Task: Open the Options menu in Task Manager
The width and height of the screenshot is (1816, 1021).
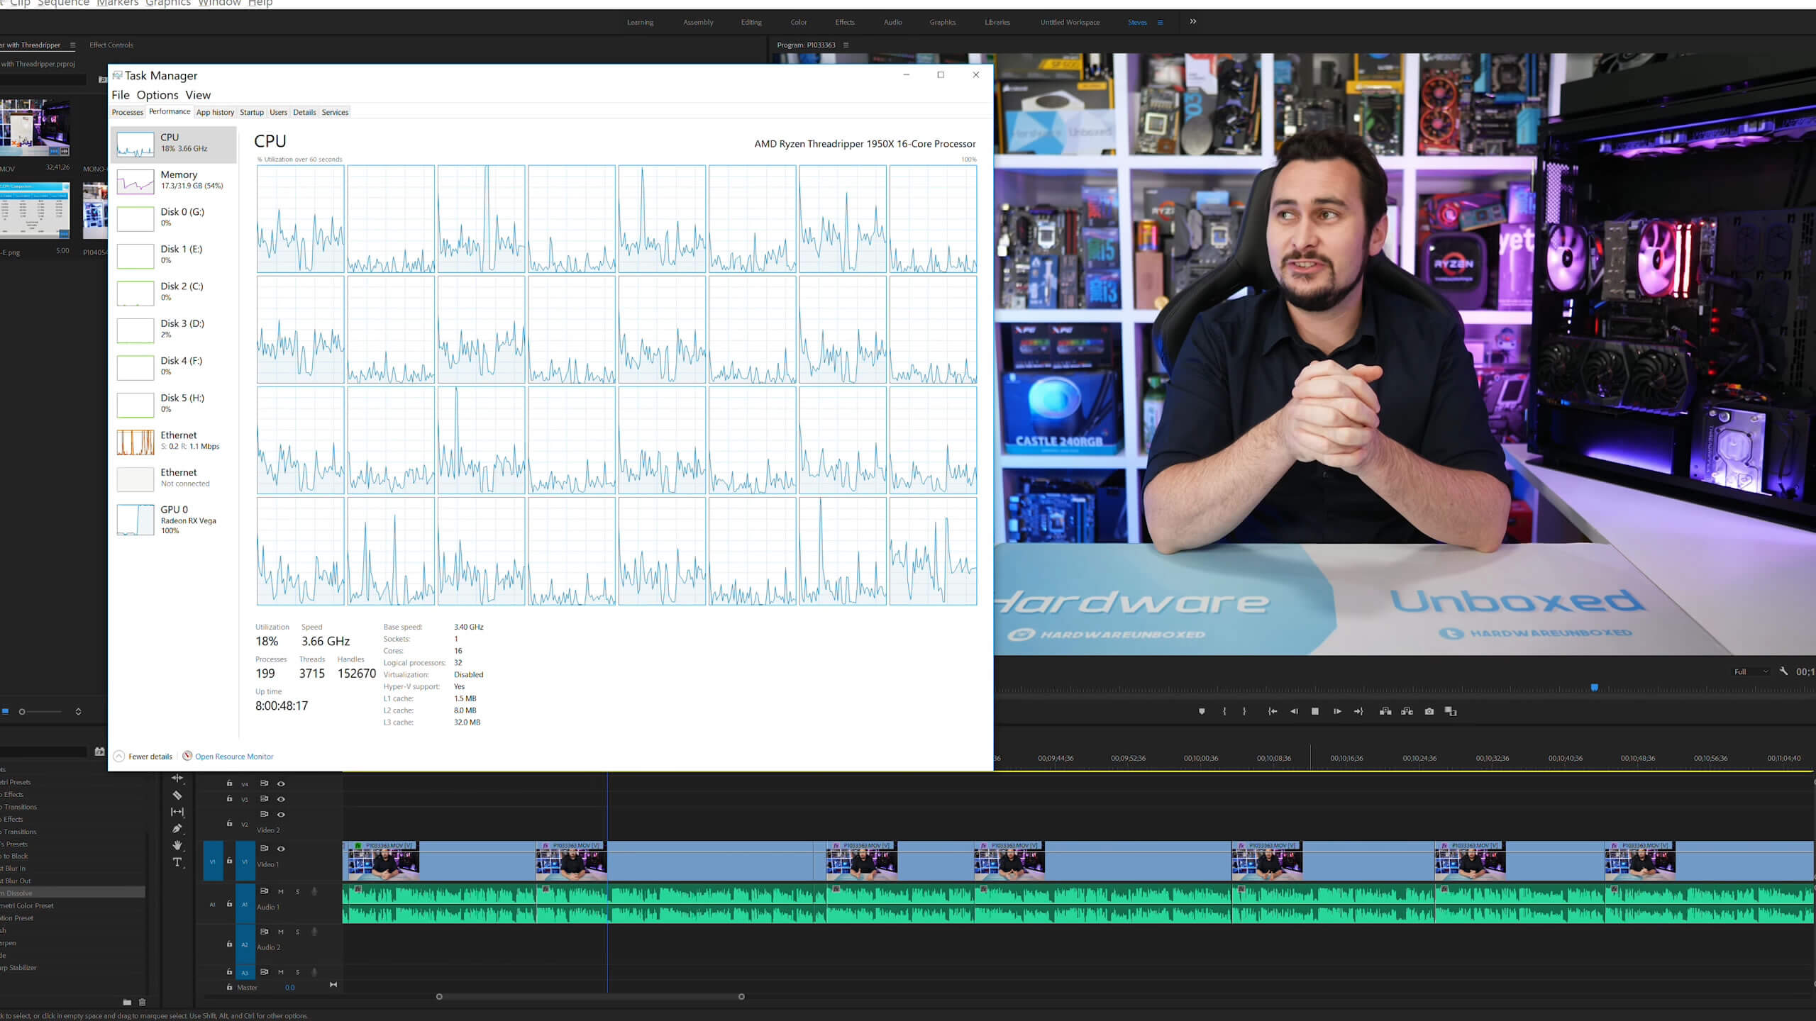Action: pos(157,95)
